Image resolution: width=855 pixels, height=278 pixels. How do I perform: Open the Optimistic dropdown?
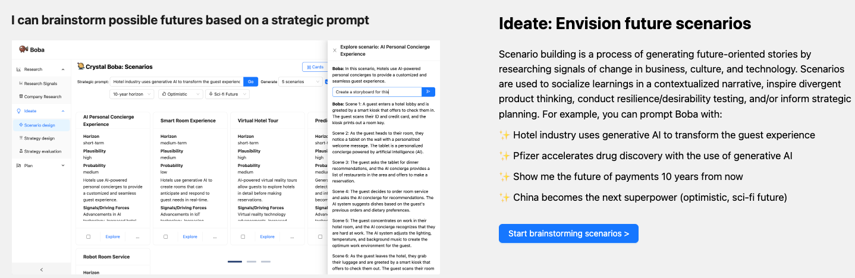pos(180,94)
